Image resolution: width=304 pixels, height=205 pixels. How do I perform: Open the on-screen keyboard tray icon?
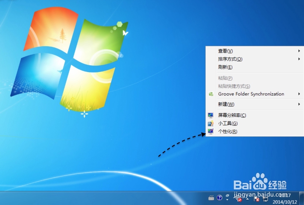(211, 198)
